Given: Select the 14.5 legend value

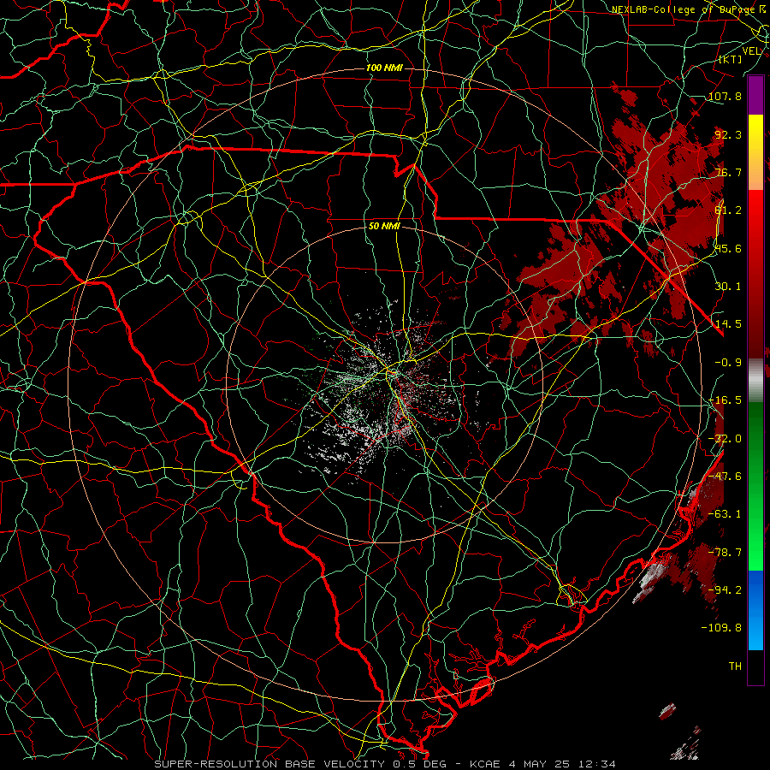Looking at the screenshot, I should (728, 324).
